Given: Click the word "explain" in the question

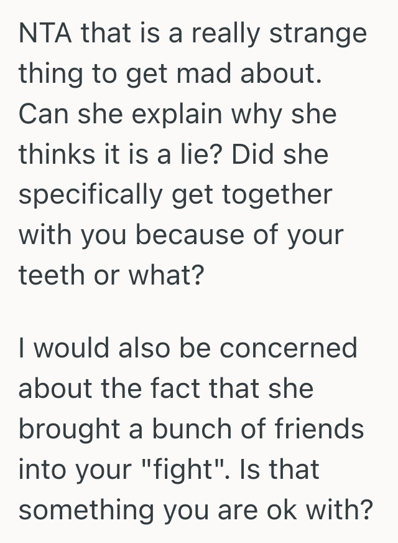Looking at the screenshot, I should click(170, 114).
